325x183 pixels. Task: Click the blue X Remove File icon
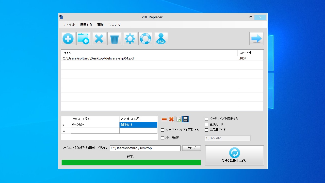pyautogui.click(x=99, y=39)
